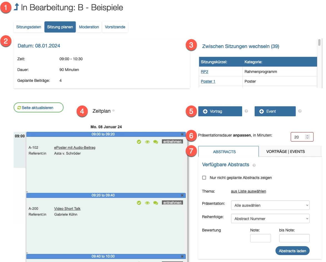The image size is (326, 262).
Task: Click the Note input field under Bewertung
Action: (260, 238)
